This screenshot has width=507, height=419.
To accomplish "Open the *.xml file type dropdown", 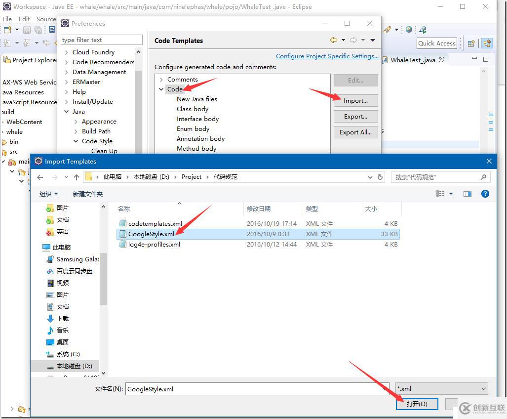I will [x=442, y=388].
